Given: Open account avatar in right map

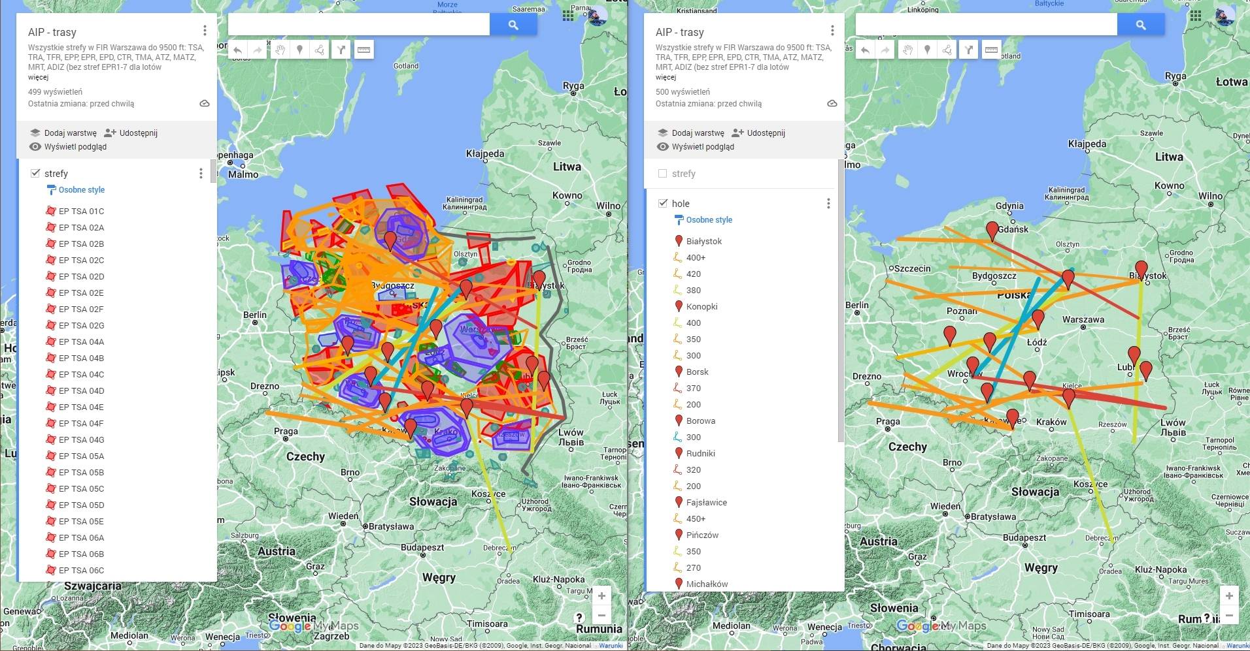Looking at the screenshot, I should (x=1225, y=16).
